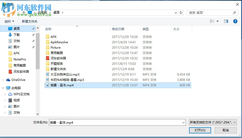This screenshot has height=138, width=242.
Task: Click 桌面 in breadcrumb path
Action: click(x=56, y=13)
